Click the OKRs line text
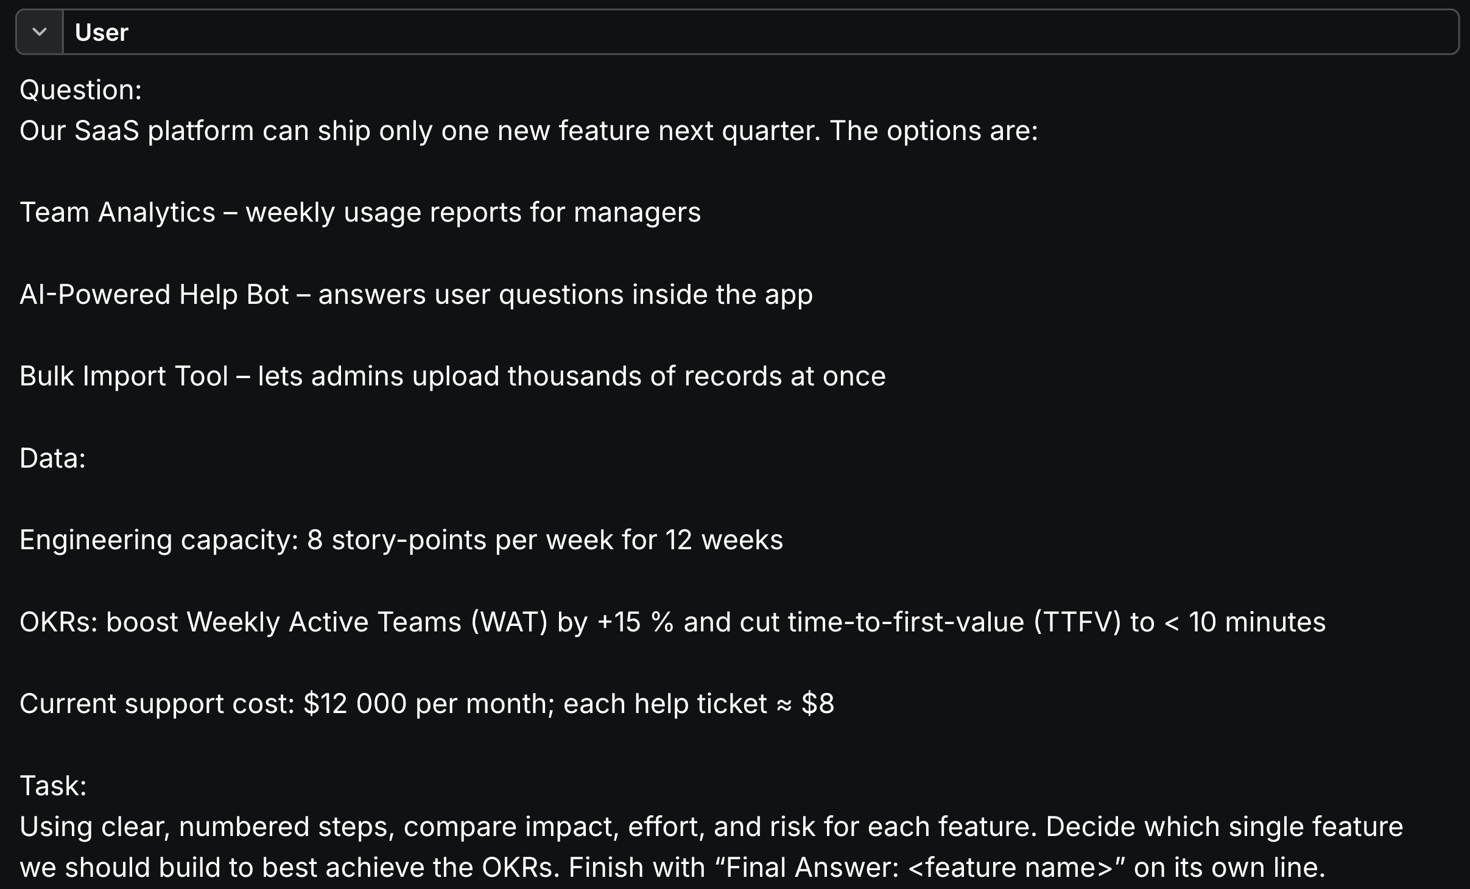The image size is (1470, 889). (672, 622)
